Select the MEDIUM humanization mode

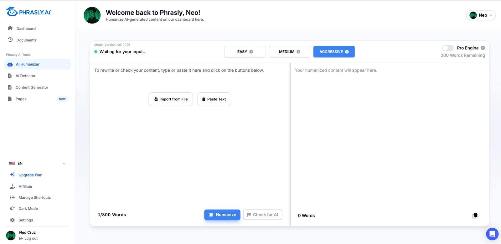point(290,52)
